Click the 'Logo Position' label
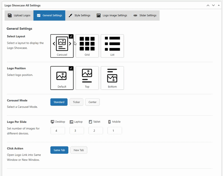223x176 pixels. pos(16,68)
